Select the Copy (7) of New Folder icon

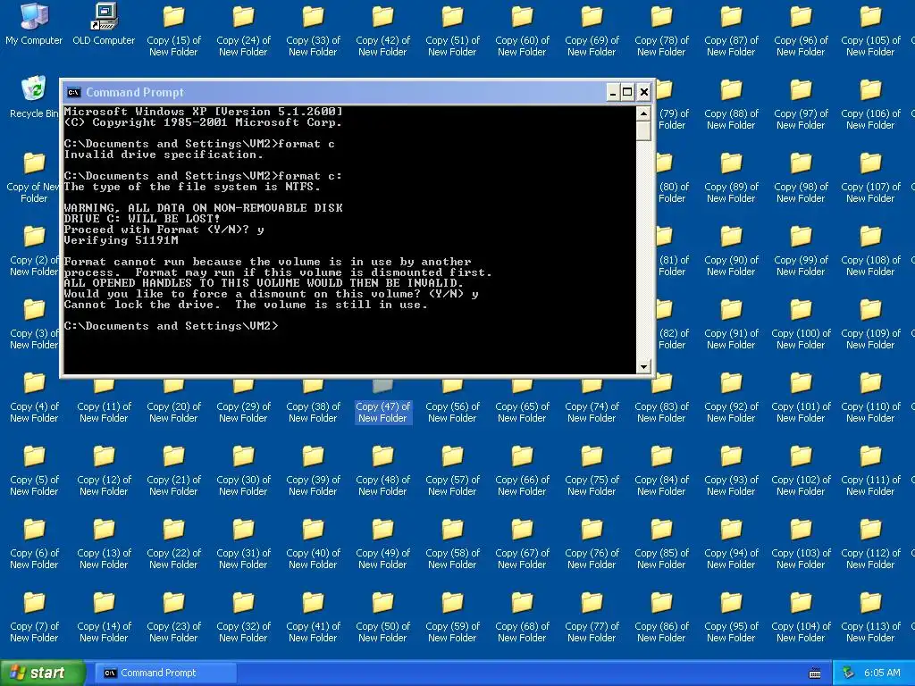(x=34, y=618)
